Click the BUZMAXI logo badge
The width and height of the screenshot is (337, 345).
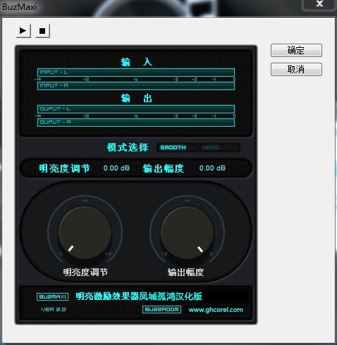point(53,296)
